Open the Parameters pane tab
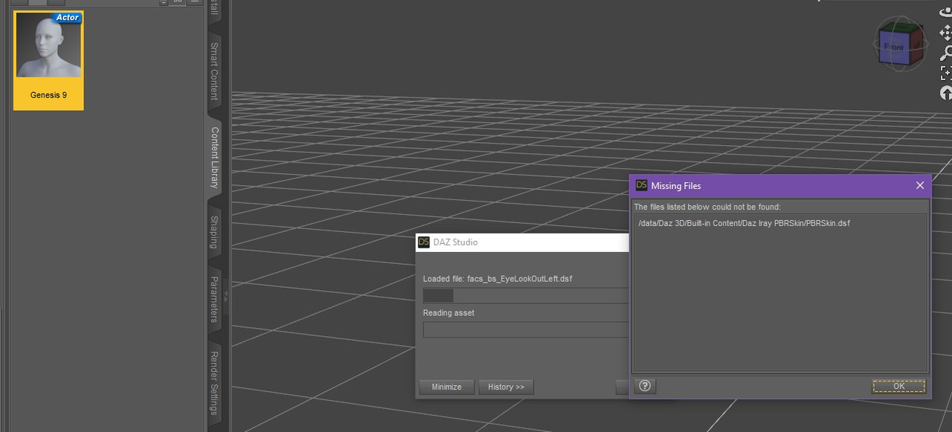The width and height of the screenshot is (952, 432). click(214, 299)
